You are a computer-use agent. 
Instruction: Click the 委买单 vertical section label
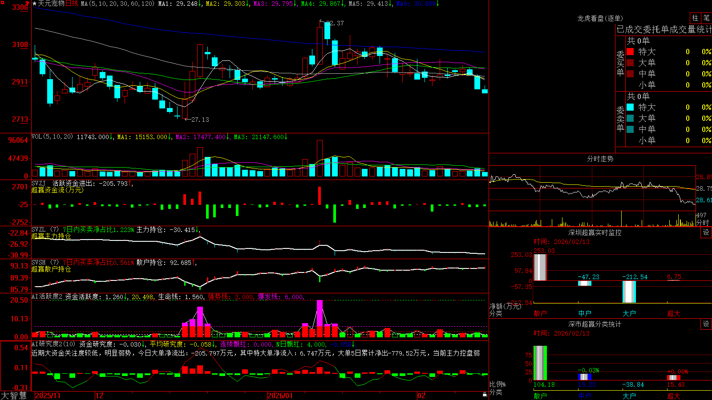tap(620, 63)
